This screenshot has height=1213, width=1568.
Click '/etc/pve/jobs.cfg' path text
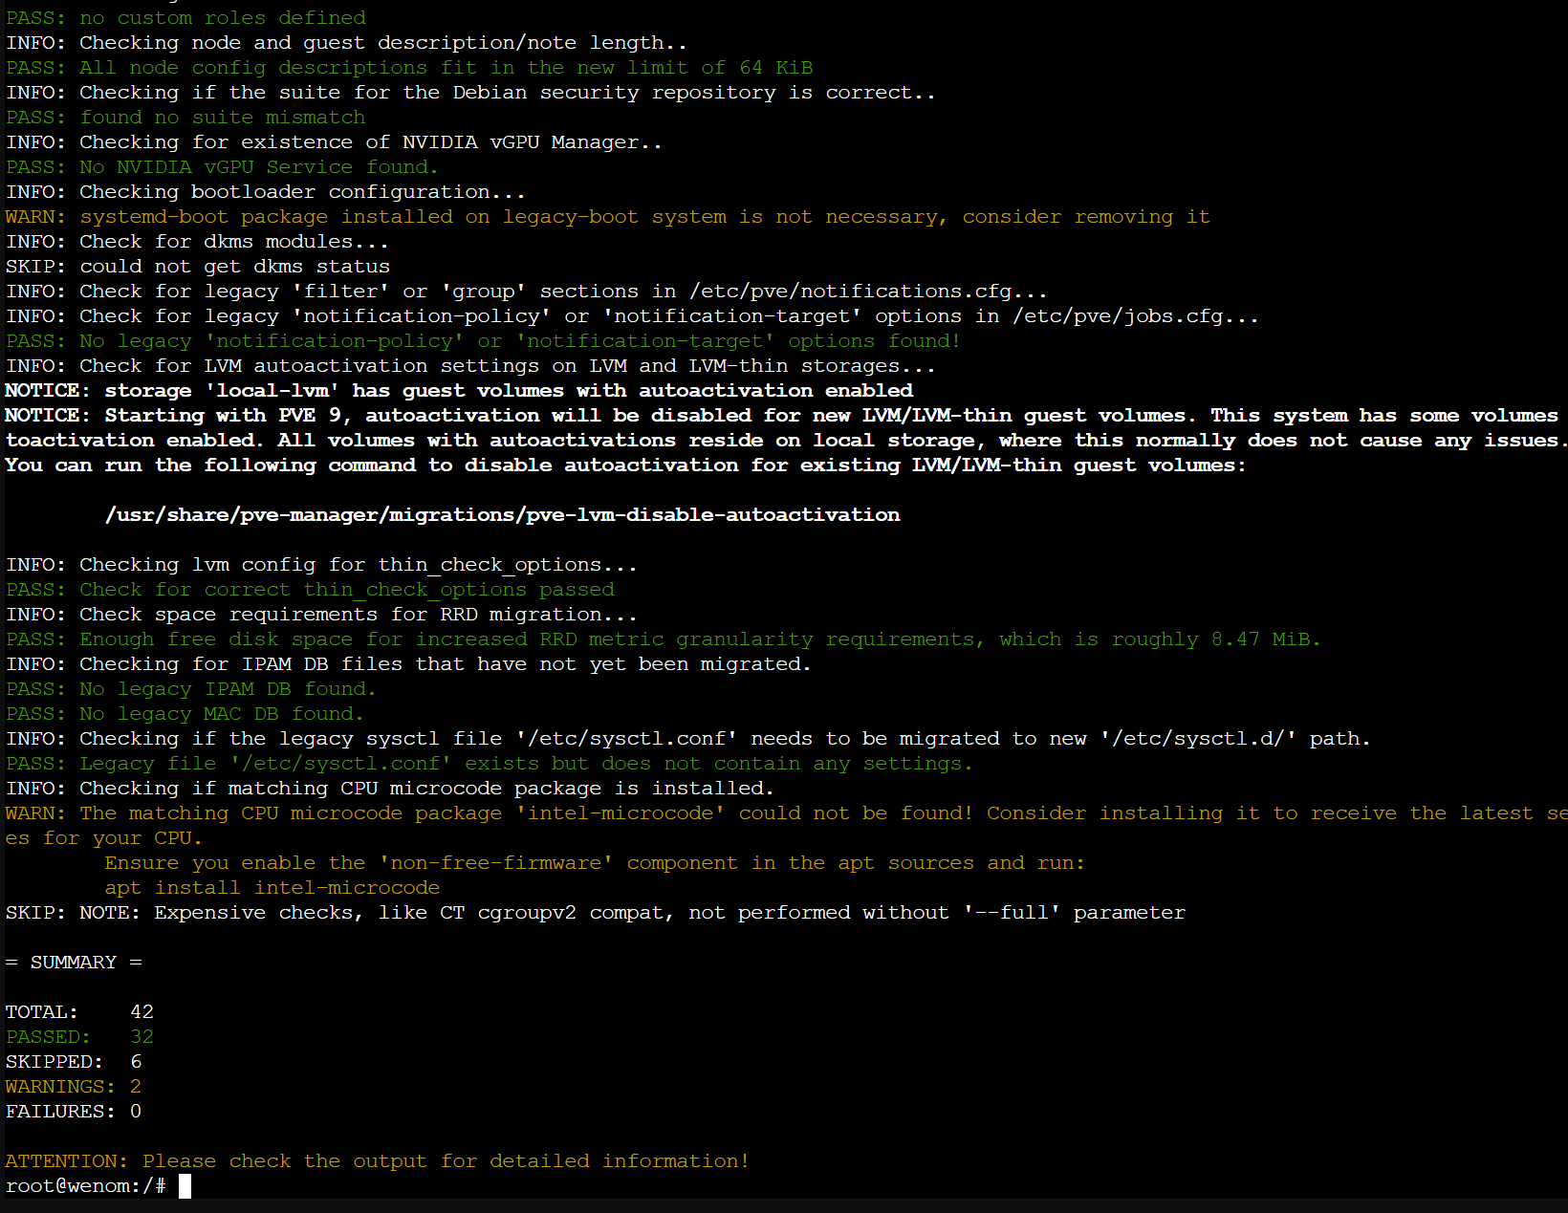coord(1118,316)
